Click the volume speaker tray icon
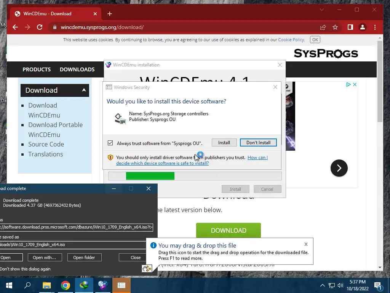 pyautogui.click(x=340, y=285)
